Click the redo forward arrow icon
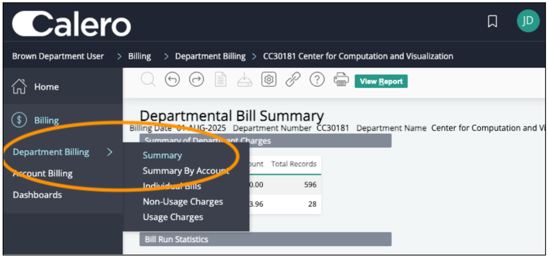 (x=196, y=80)
